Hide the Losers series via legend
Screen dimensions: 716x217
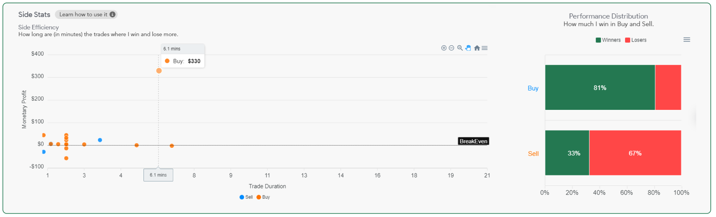pos(636,40)
